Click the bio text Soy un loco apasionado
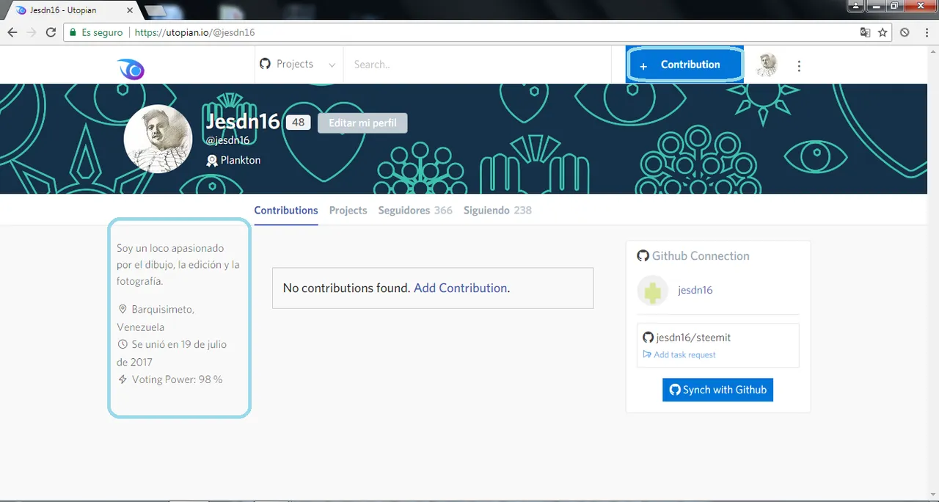The height and width of the screenshot is (502, 939). click(x=178, y=264)
